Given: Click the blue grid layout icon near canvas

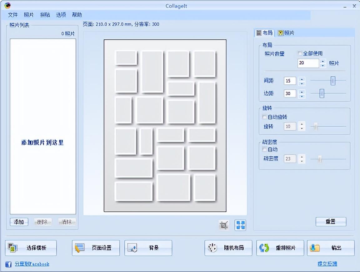Looking at the screenshot, I should pos(240,225).
